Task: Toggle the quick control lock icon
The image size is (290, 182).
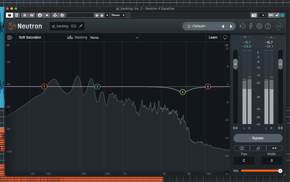Action: point(277,15)
